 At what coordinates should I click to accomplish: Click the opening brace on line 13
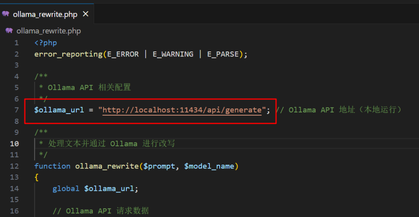(37, 177)
